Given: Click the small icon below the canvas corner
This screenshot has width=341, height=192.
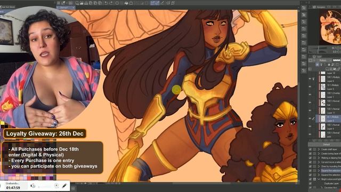Looking at the screenshot, I should point(74,188).
